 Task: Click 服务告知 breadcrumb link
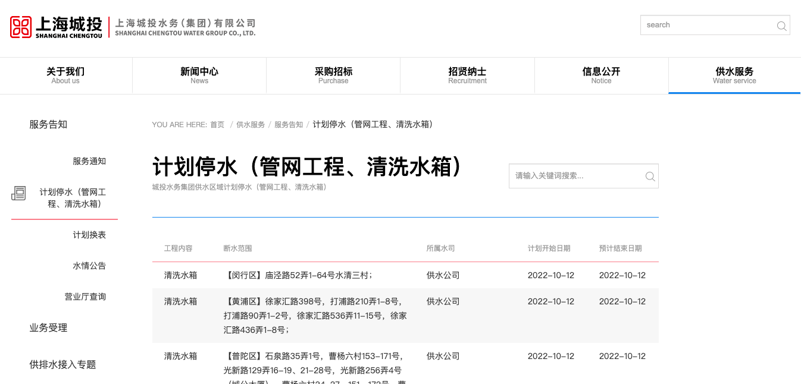coord(289,124)
